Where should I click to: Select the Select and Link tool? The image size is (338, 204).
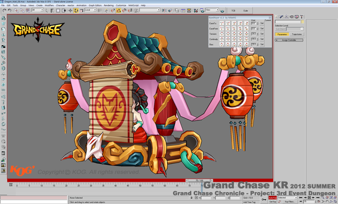click(16, 10)
